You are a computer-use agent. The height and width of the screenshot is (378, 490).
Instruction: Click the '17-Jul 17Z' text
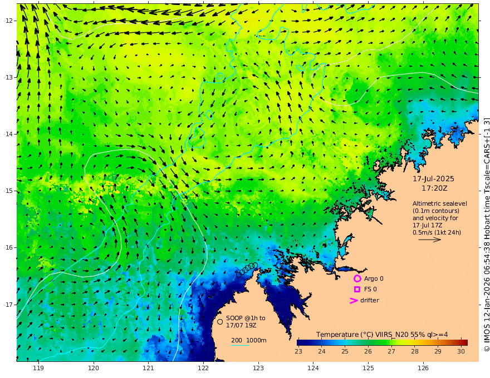tap(427, 225)
